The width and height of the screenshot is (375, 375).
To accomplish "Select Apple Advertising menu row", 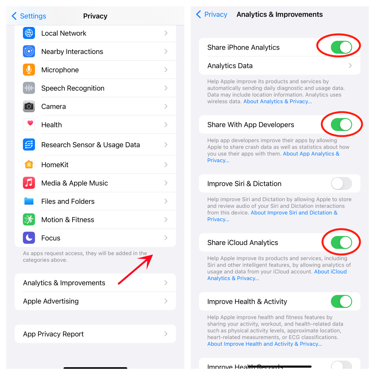I will tap(95, 301).
